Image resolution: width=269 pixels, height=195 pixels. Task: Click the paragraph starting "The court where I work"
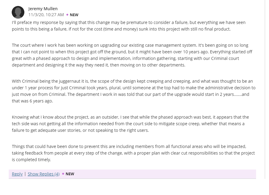pos(132,55)
